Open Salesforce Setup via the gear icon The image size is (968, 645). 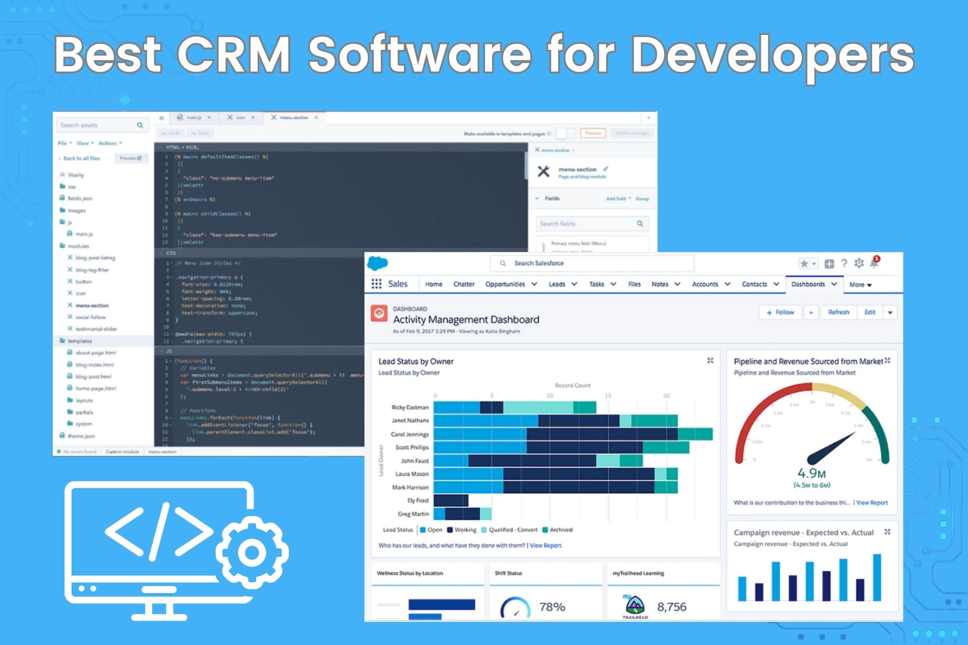859,263
